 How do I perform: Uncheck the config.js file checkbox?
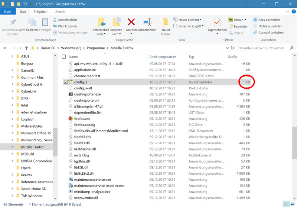[66, 82]
